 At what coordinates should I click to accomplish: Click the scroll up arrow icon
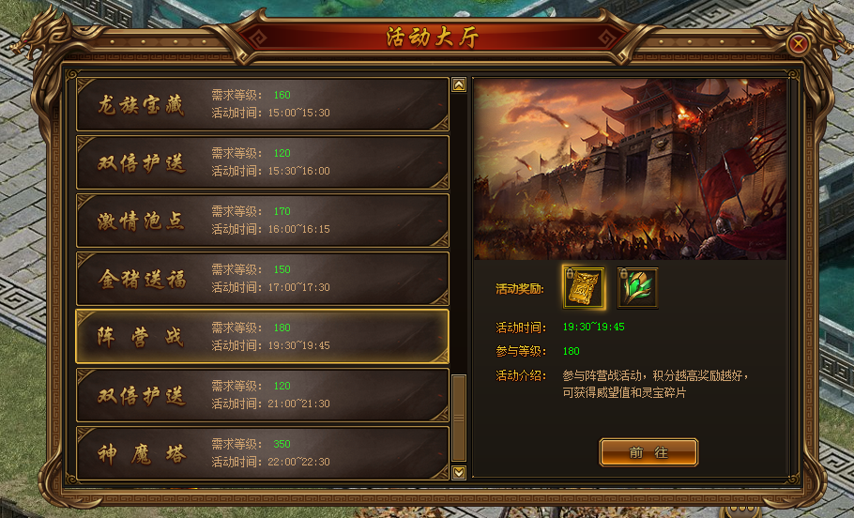point(459,85)
